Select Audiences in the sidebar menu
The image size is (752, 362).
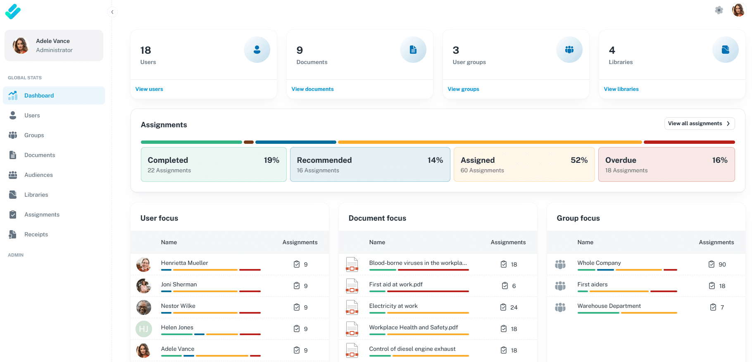tap(38, 175)
